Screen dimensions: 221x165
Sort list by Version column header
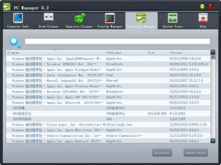pos(189,53)
